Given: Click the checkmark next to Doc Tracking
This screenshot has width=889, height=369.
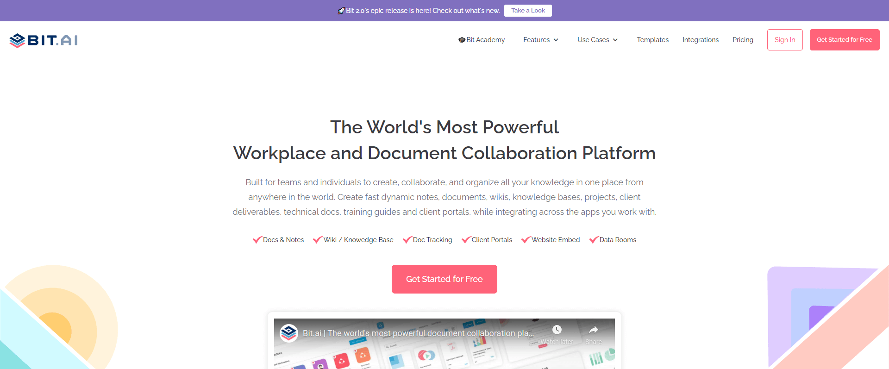Looking at the screenshot, I should point(407,240).
